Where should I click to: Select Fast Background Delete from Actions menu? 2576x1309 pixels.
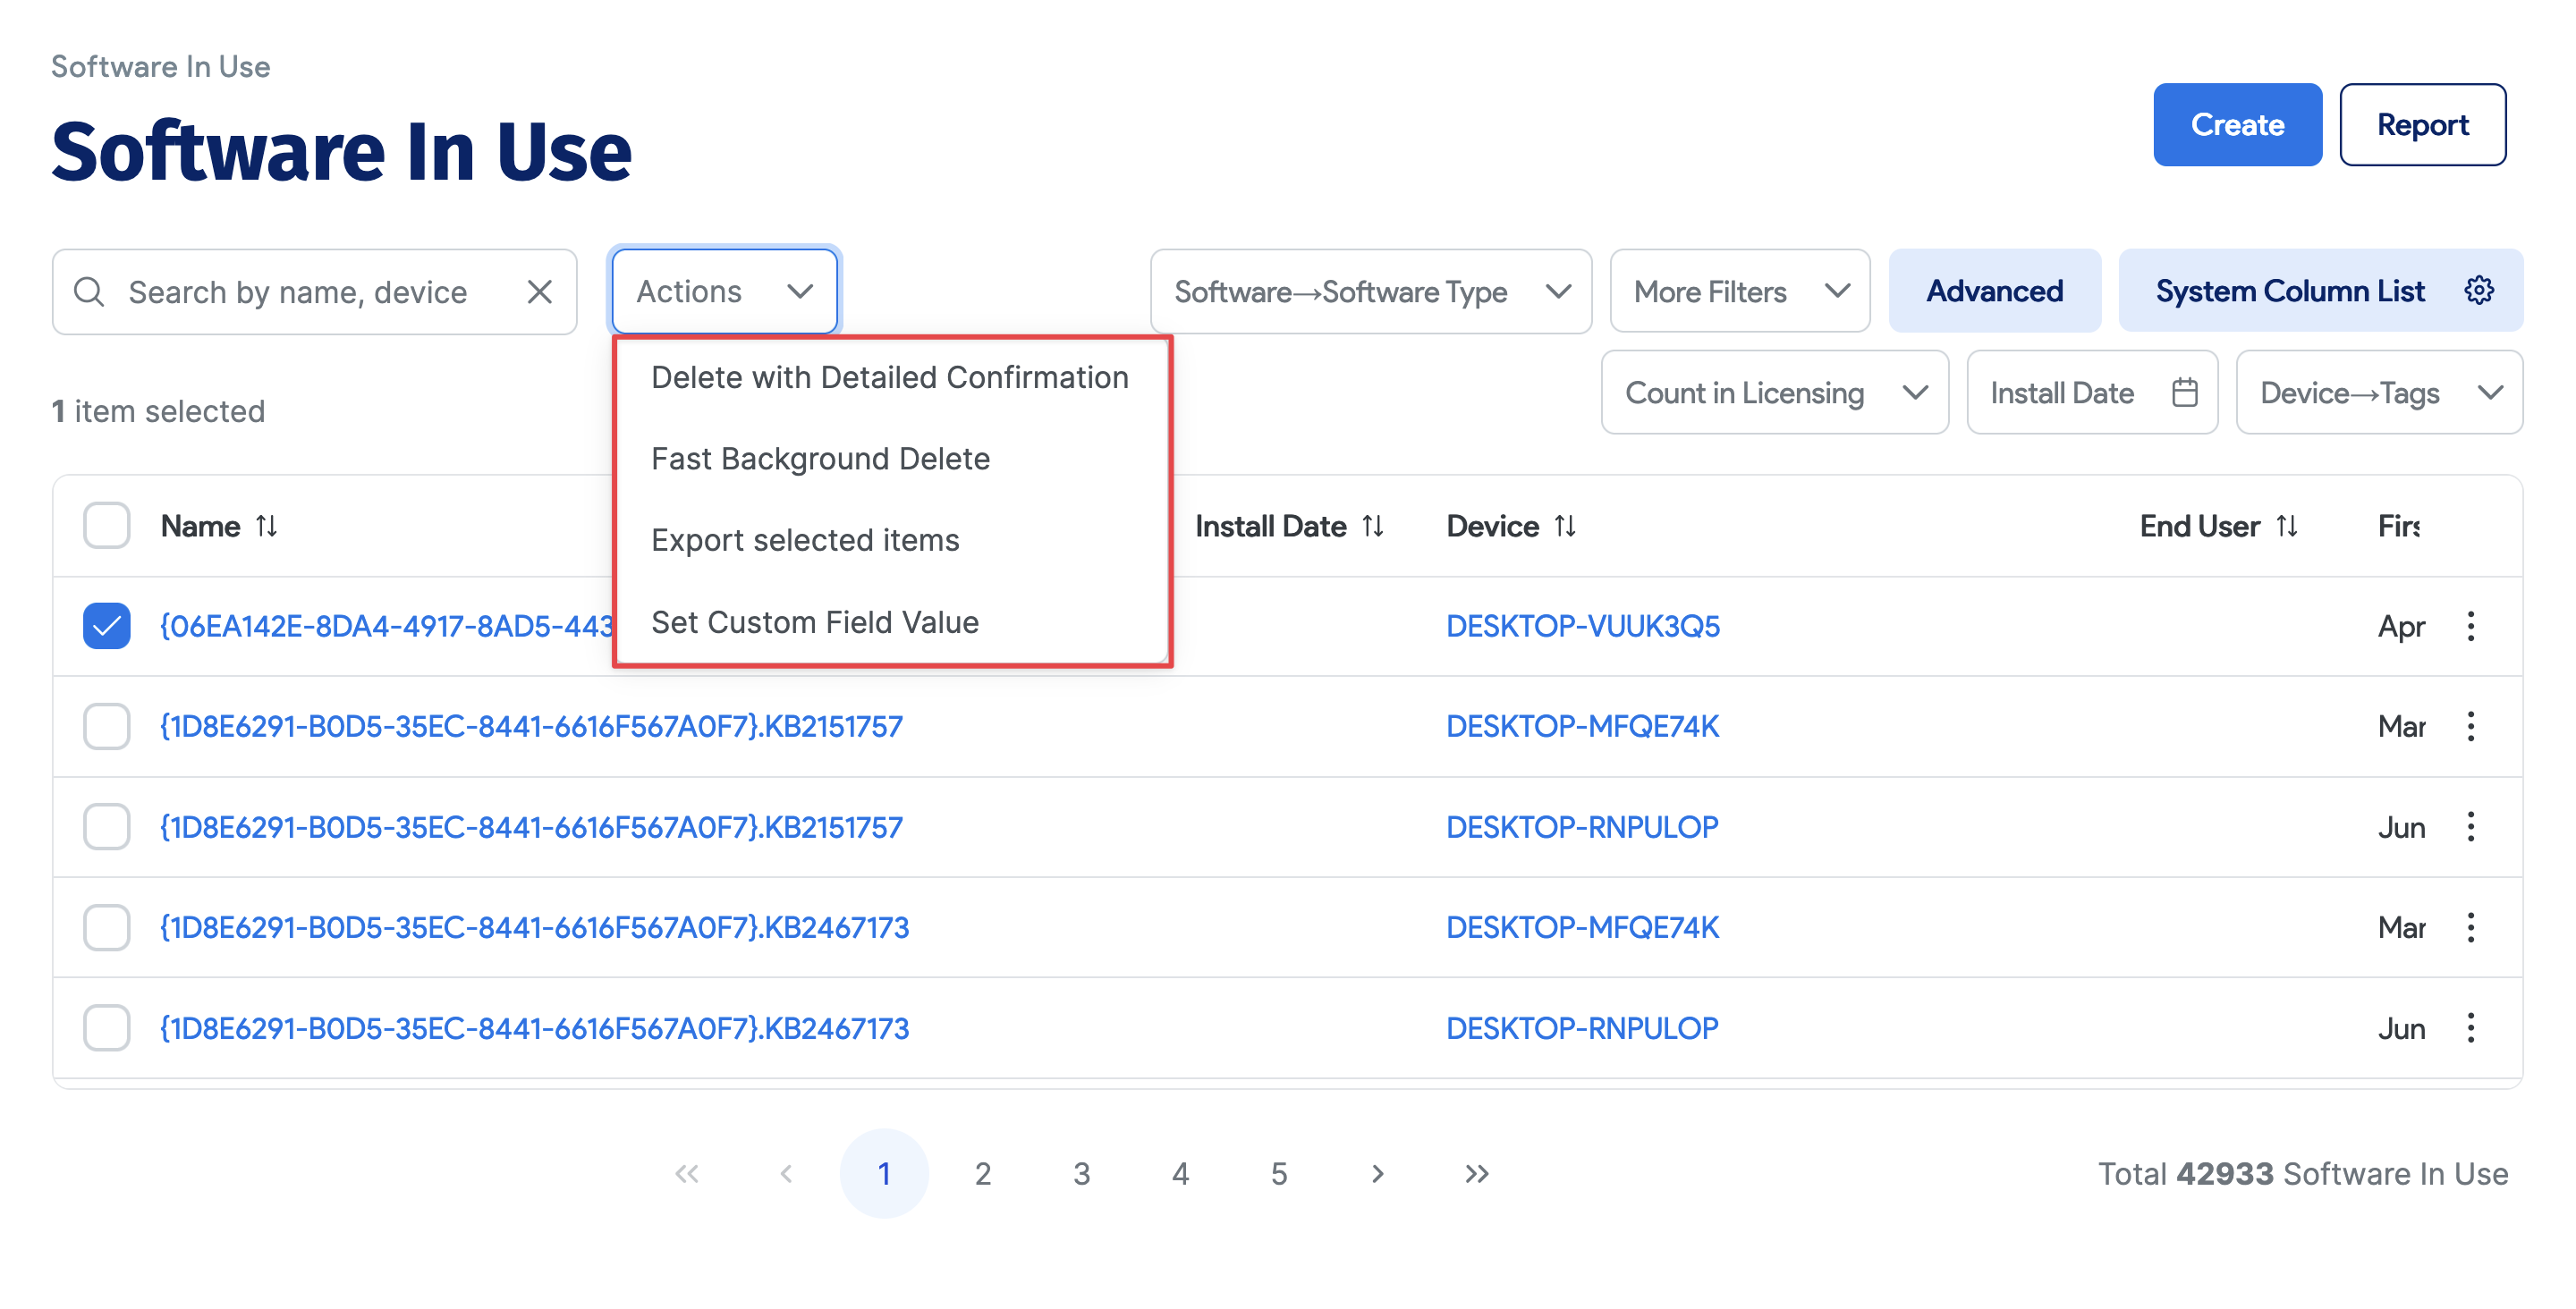tap(820, 458)
